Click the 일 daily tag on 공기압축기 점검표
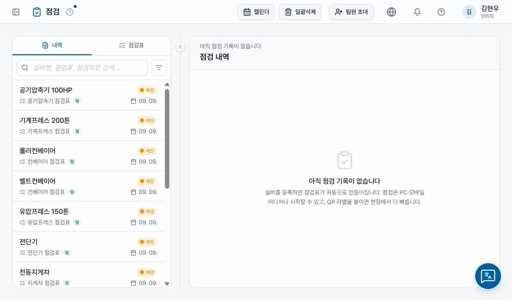This screenshot has height=300, width=512. tap(77, 101)
